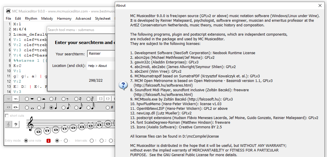Select the sixteenth note duration radio button
The height and width of the screenshot is (157, 327).
coord(76,107)
